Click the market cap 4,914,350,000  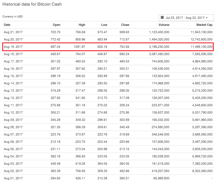point(202,69)
